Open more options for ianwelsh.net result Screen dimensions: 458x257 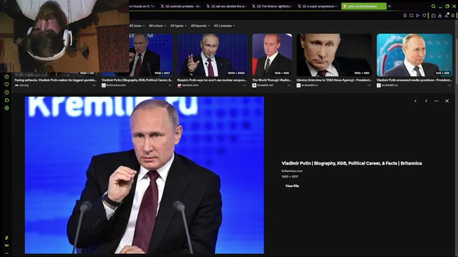coord(289,85)
